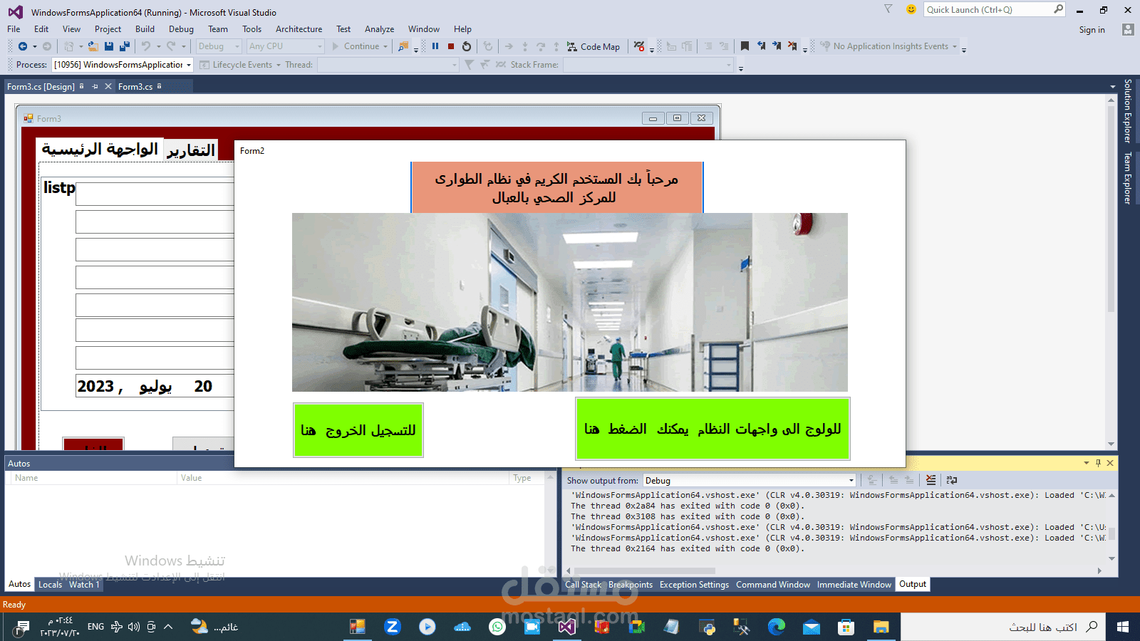Open Team Explorer side panel
The height and width of the screenshot is (641, 1140).
(1128, 178)
